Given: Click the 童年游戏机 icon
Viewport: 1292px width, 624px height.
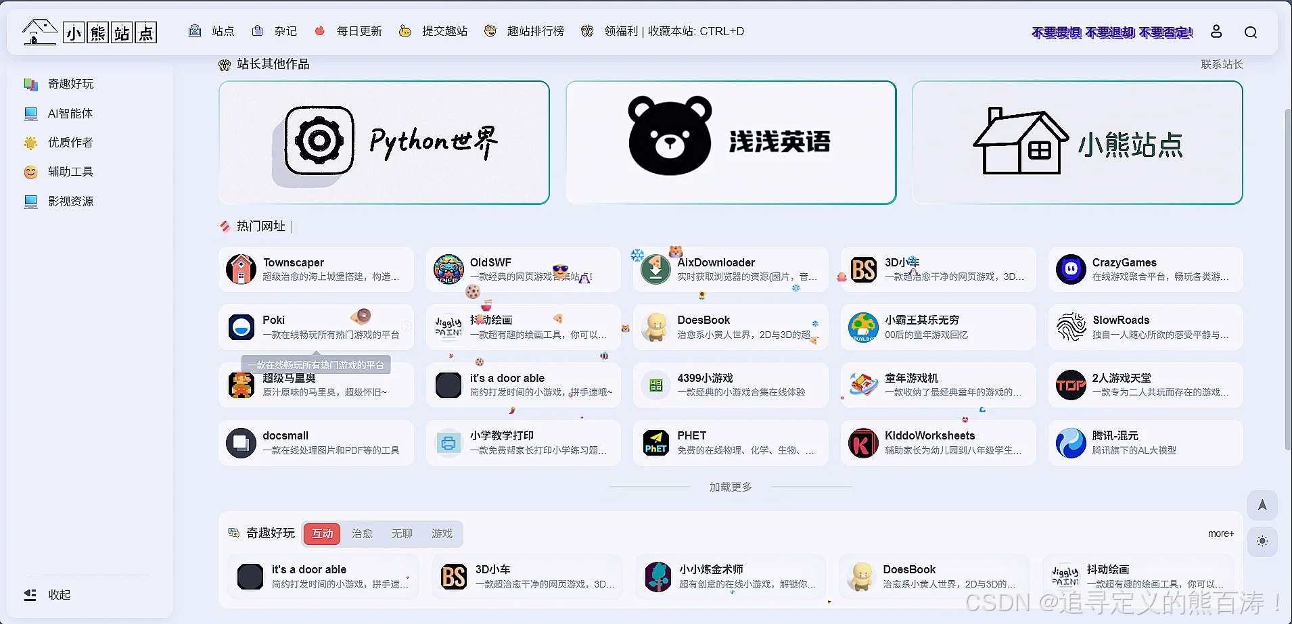Looking at the screenshot, I should (863, 385).
